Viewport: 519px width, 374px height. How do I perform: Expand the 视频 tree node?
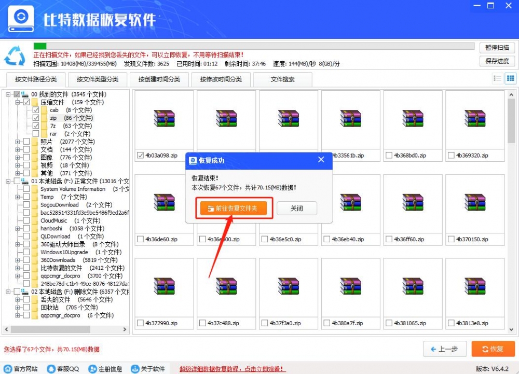click(x=17, y=165)
